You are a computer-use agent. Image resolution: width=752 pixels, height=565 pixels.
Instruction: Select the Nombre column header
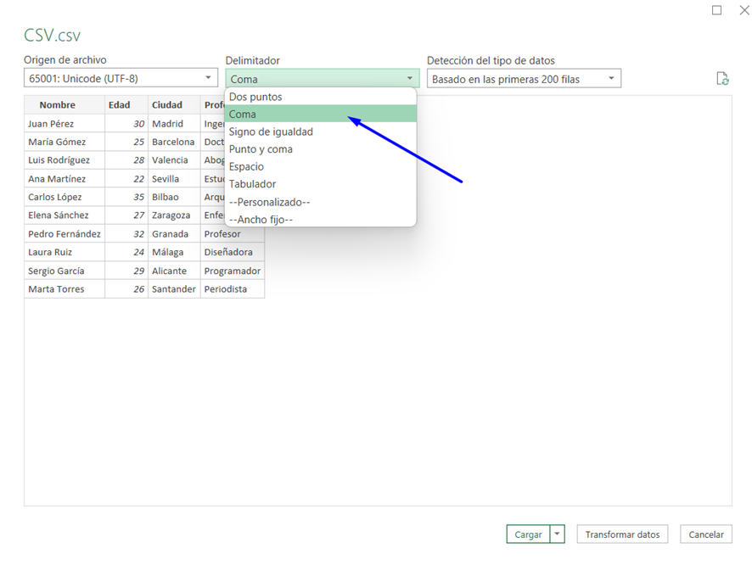[x=65, y=105]
